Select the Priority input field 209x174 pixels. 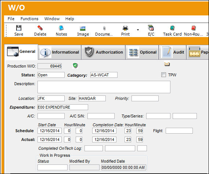[145, 98]
